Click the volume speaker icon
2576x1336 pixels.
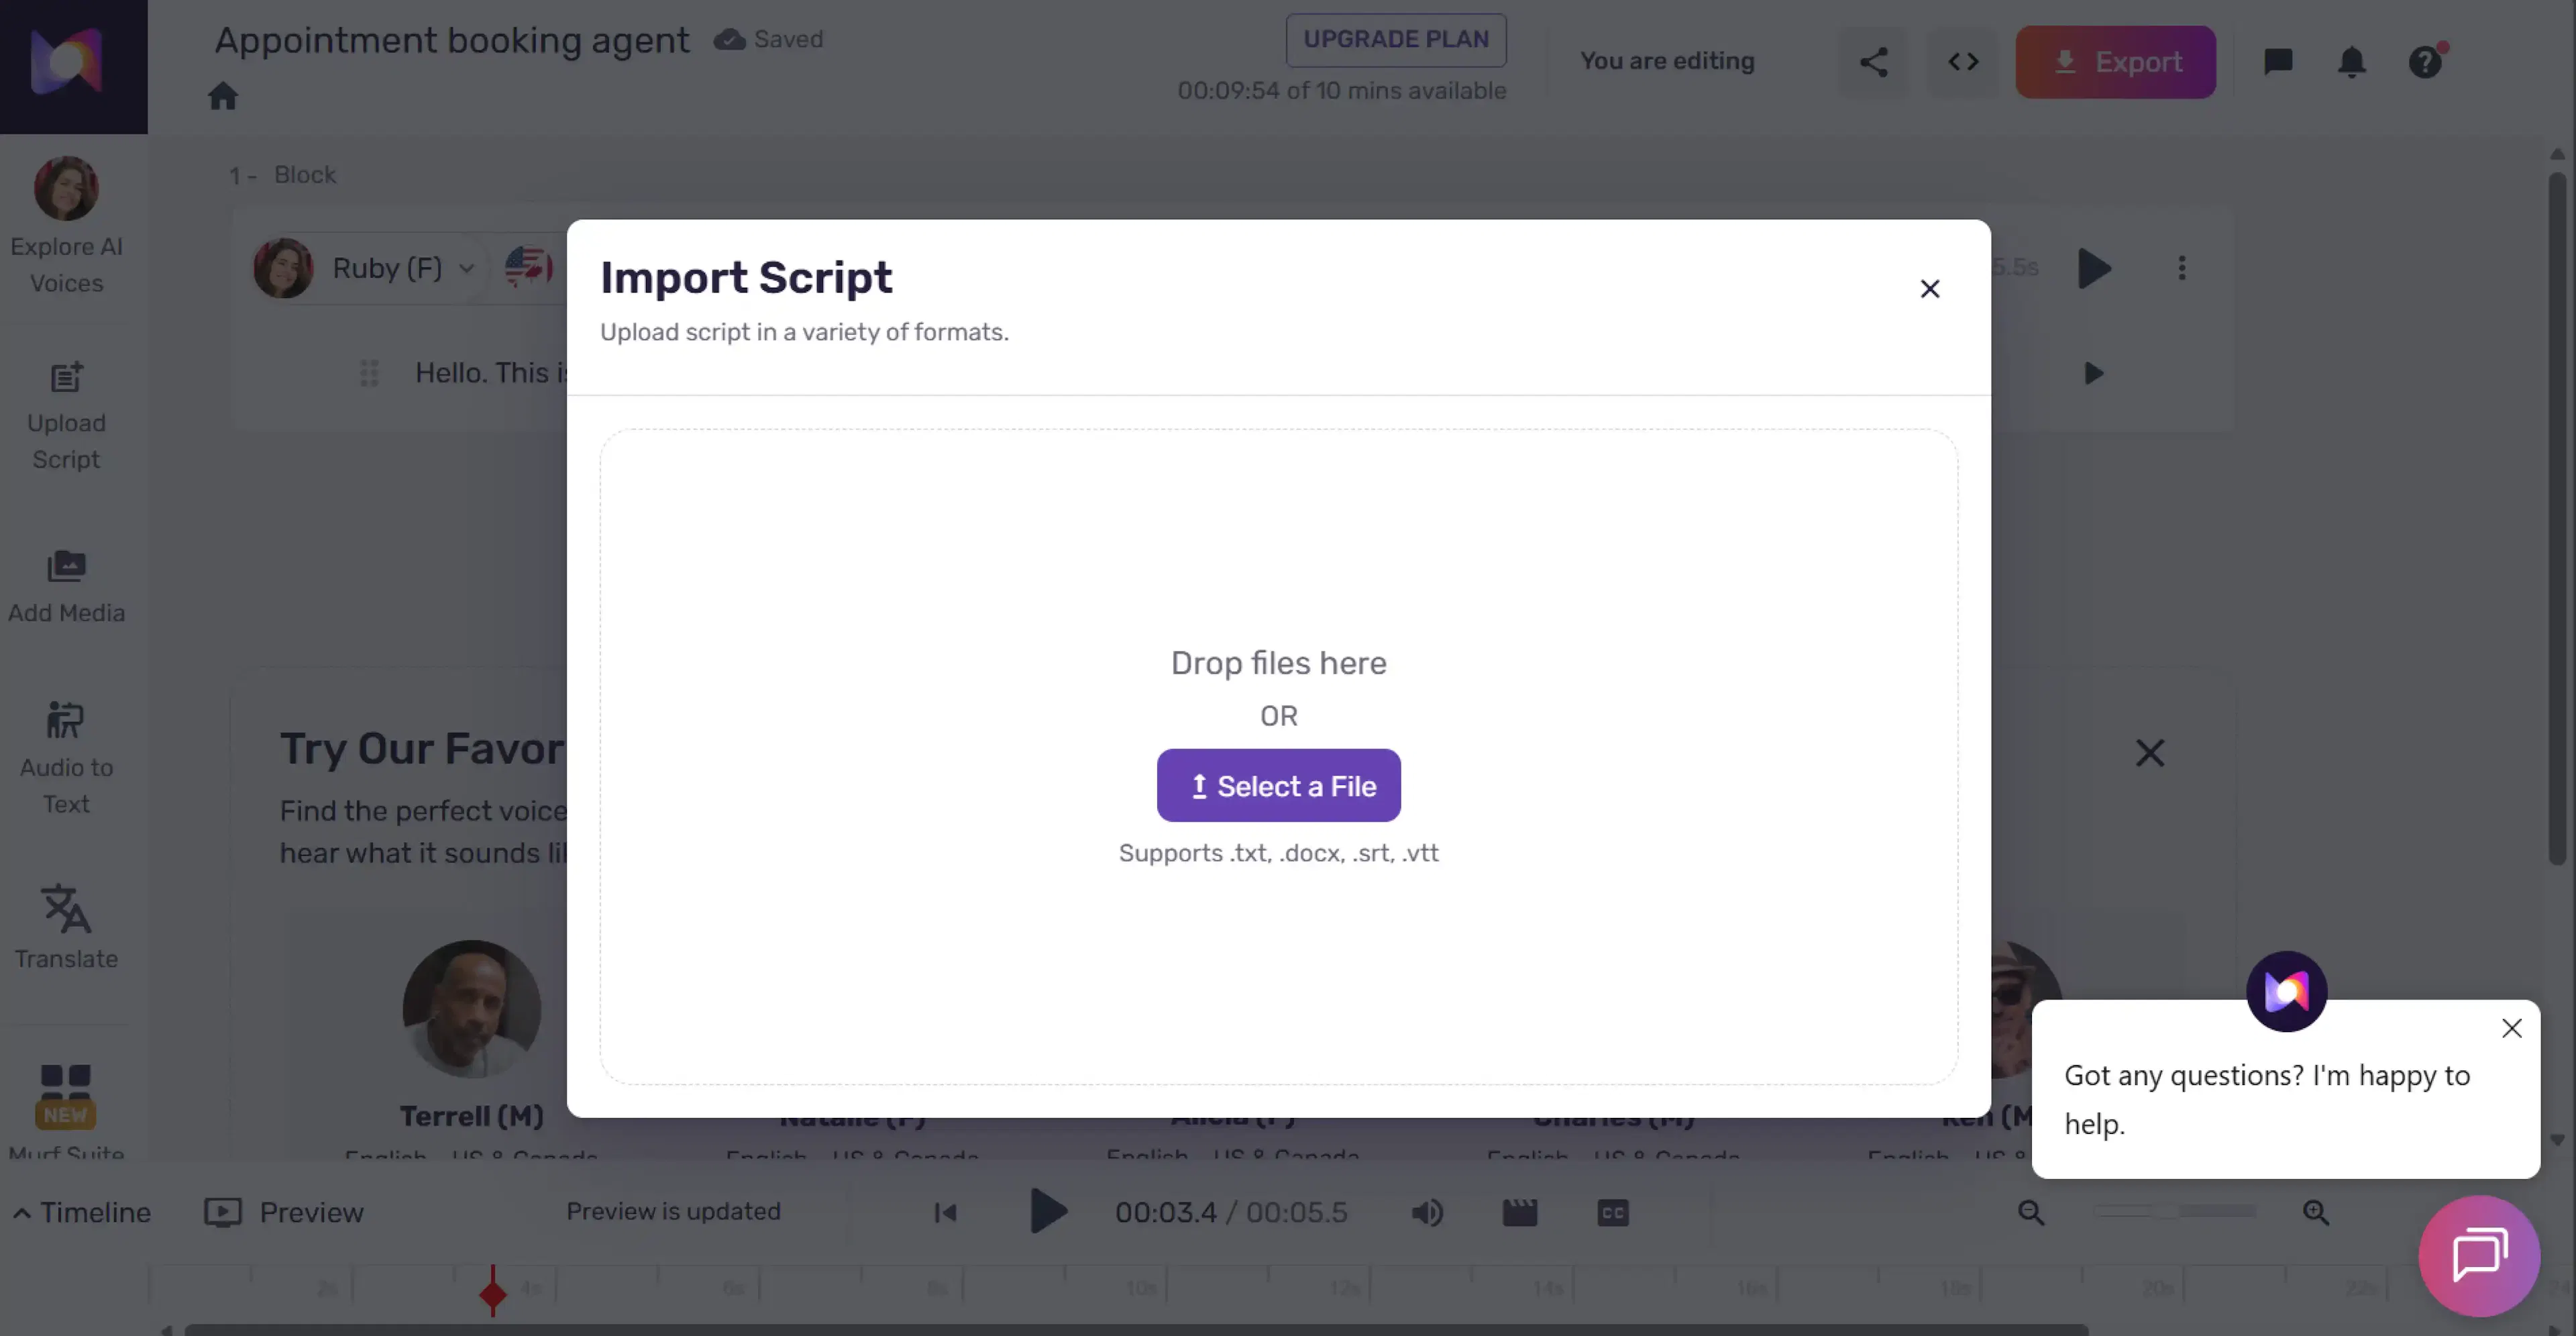[x=1427, y=1213]
